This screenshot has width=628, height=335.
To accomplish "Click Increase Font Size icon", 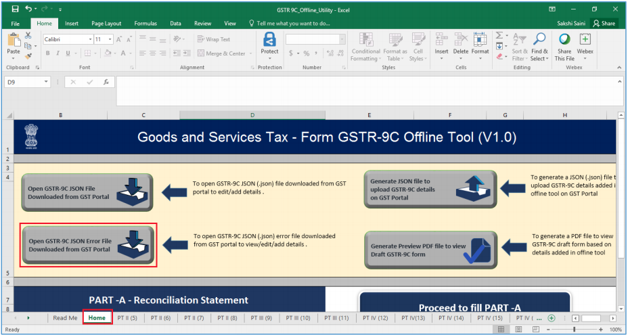I will click(x=119, y=39).
